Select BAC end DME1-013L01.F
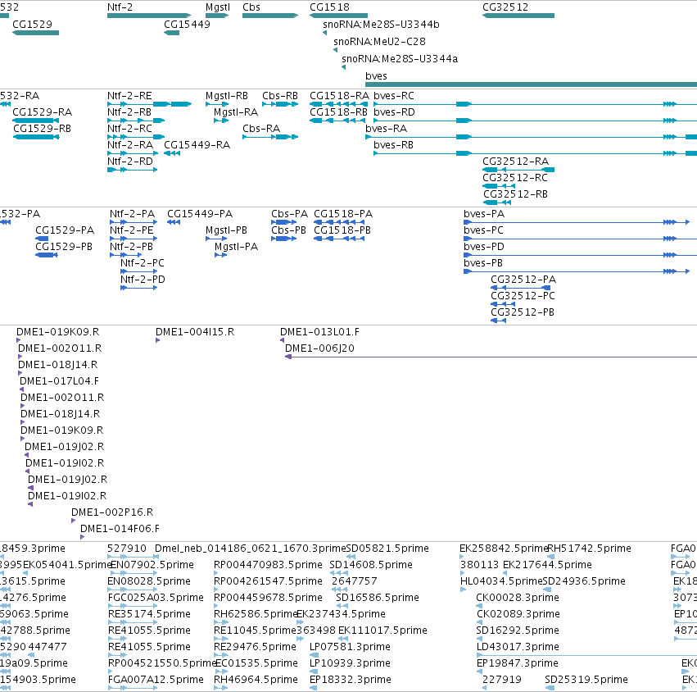The width and height of the screenshot is (697, 692). click(282, 340)
